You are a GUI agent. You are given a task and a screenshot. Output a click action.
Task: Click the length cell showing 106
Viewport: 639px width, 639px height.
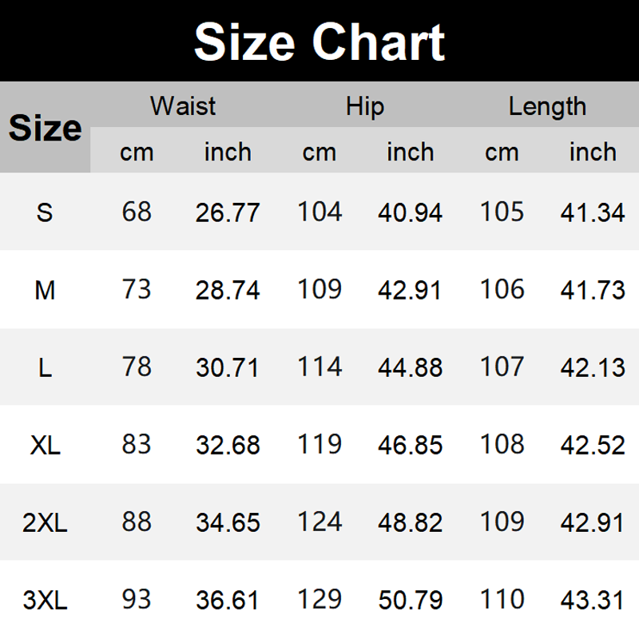502,289
